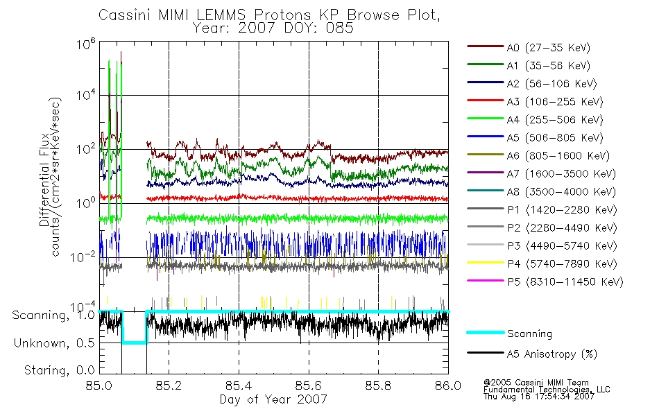Click the A7 (1600-3500 KeV) legend label
The width and height of the screenshot is (659, 416).
click(x=561, y=174)
